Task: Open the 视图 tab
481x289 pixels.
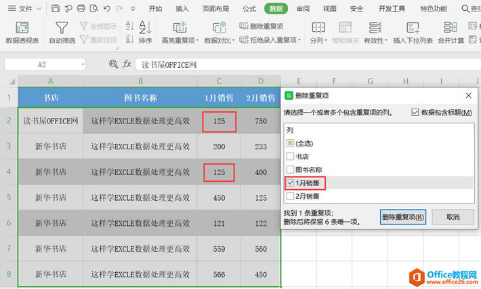Action: [x=330, y=9]
